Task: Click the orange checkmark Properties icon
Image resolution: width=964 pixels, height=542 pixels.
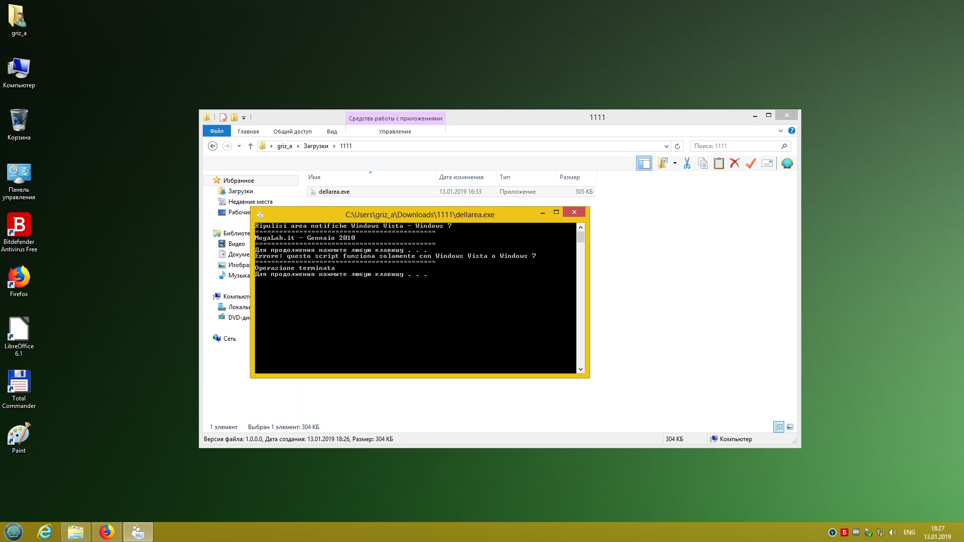Action: coord(751,163)
